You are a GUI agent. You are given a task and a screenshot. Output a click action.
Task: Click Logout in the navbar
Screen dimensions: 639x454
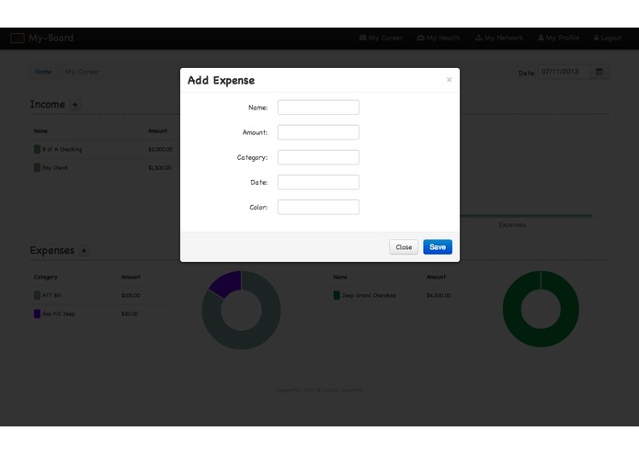(608, 38)
